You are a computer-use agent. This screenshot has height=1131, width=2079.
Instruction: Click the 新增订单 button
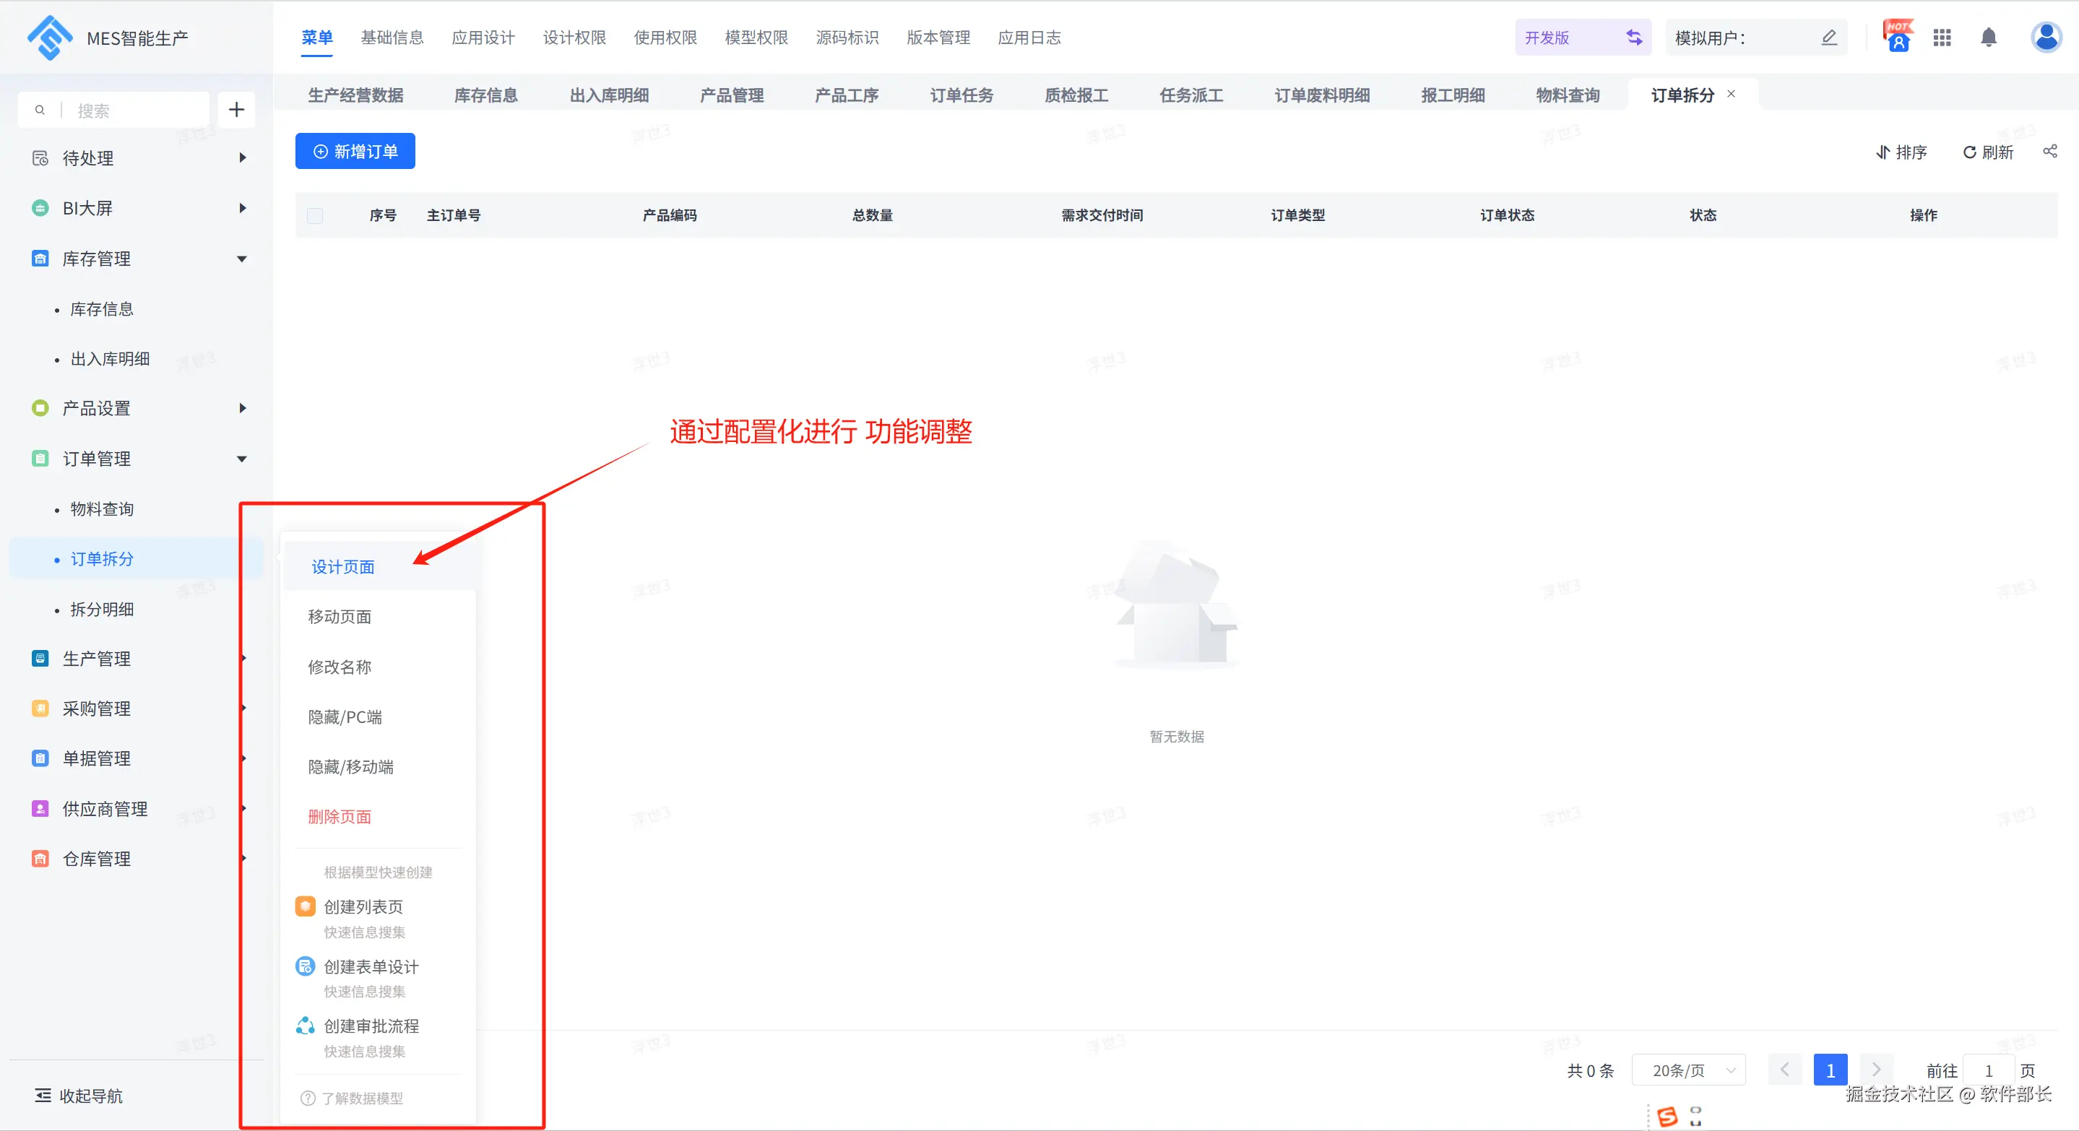tap(355, 152)
